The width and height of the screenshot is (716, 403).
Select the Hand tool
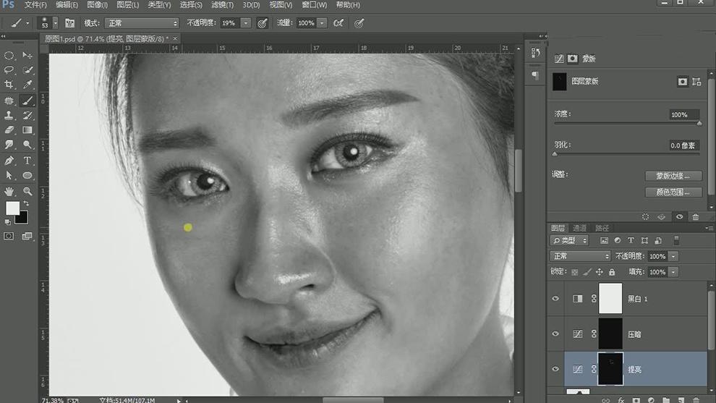[x=9, y=191]
